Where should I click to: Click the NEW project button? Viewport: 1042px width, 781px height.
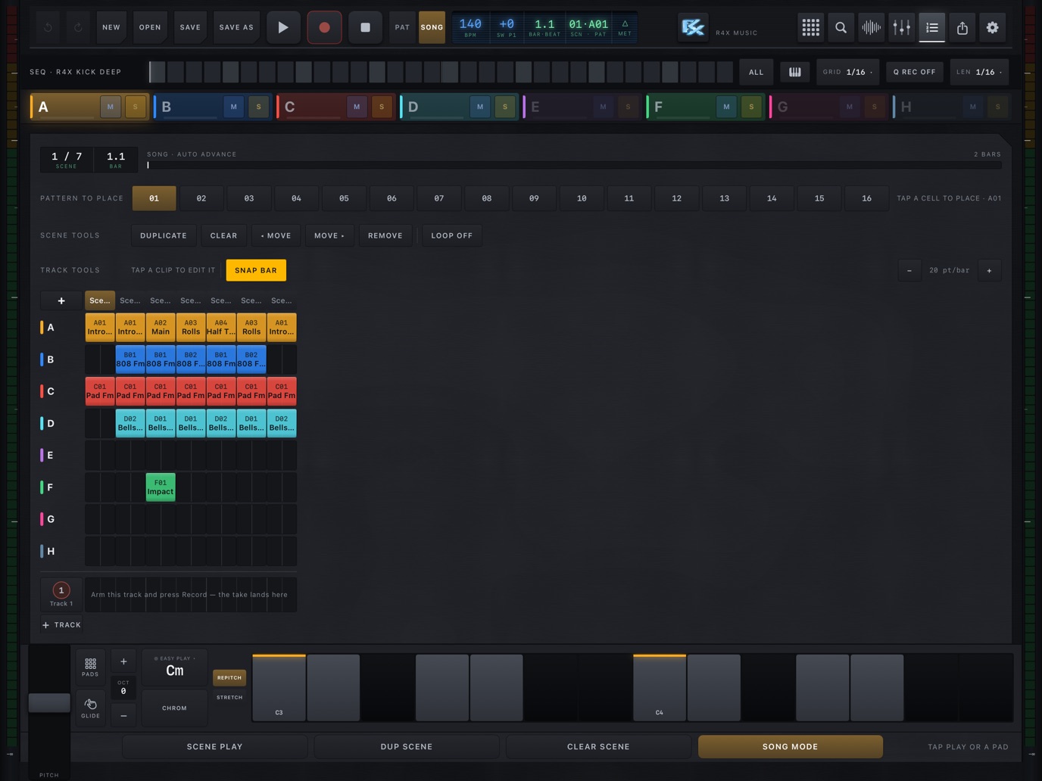[x=111, y=27]
